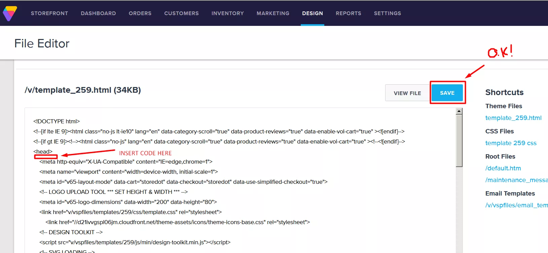The width and height of the screenshot is (548, 253).
Task: Open the Settings menu
Action: click(x=388, y=13)
